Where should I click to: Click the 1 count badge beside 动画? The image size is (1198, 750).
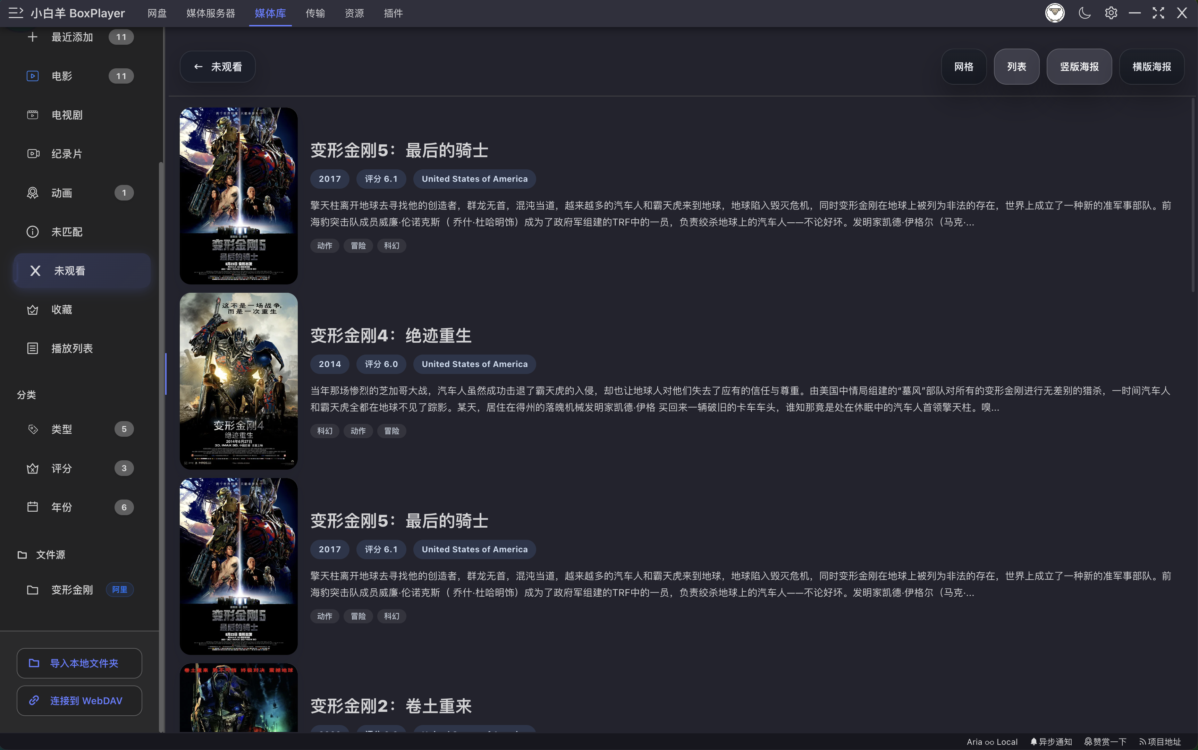(x=124, y=193)
